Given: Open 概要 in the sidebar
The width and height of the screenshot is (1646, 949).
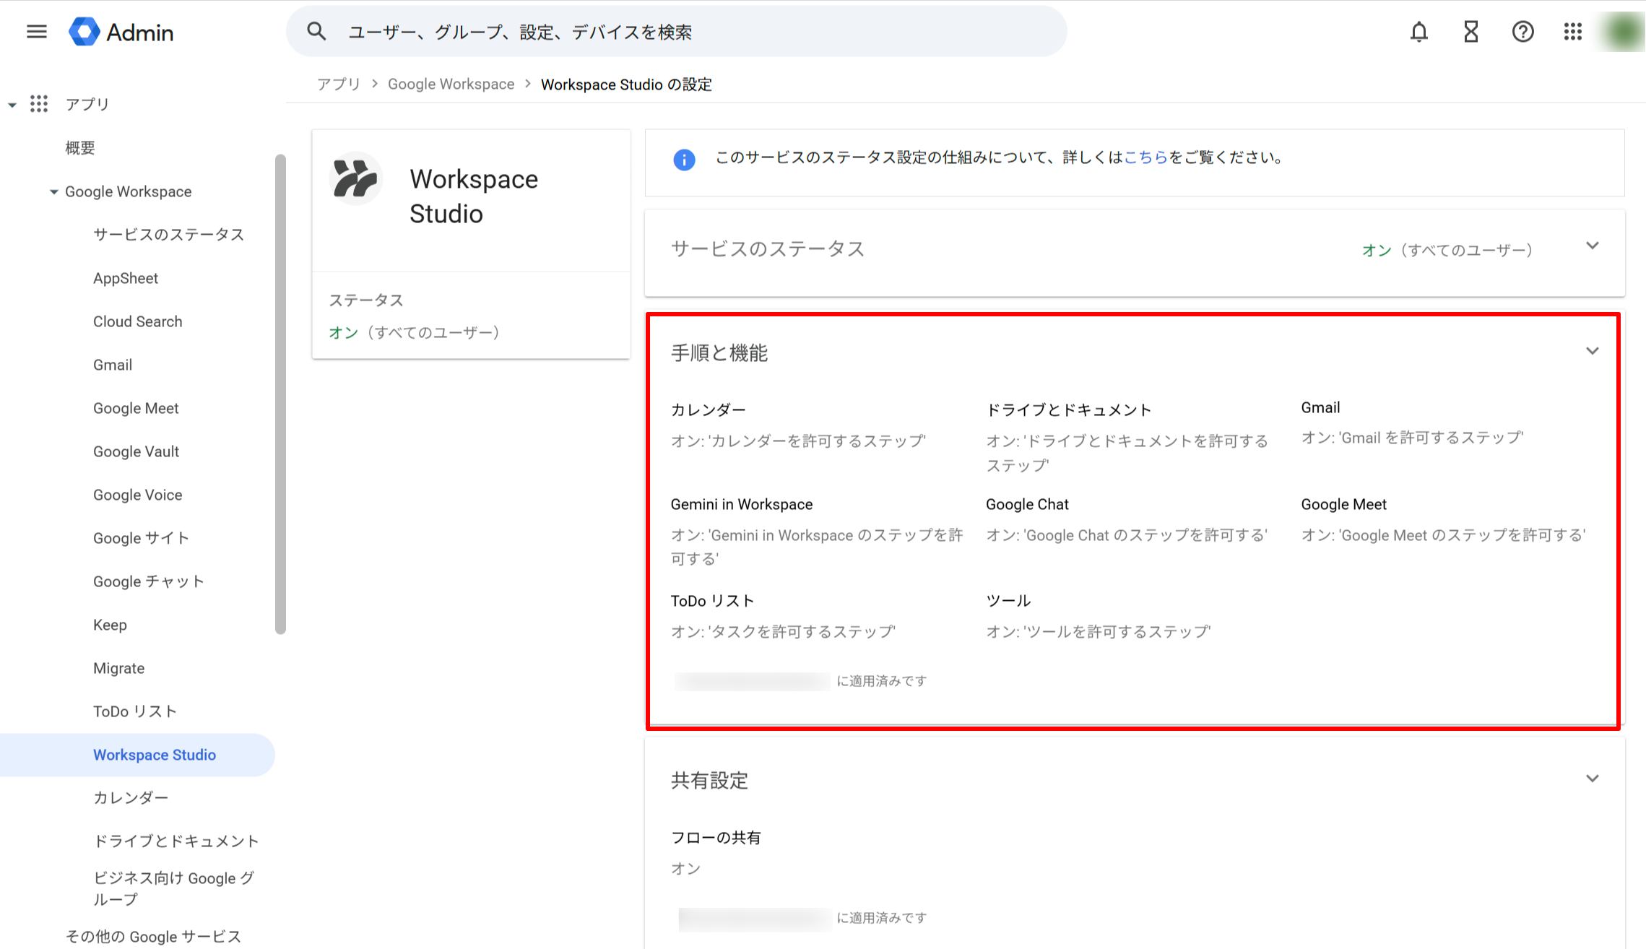Looking at the screenshot, I should click(80, 148).
